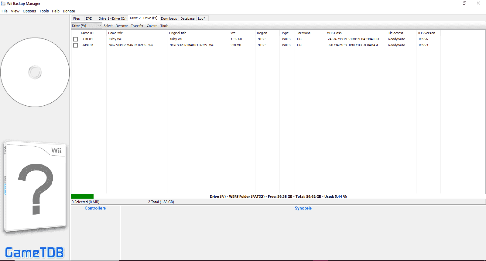Viewport: 486px width, 261px height.
Task: Sort by IOS version column header
Action: click(428, 33)
